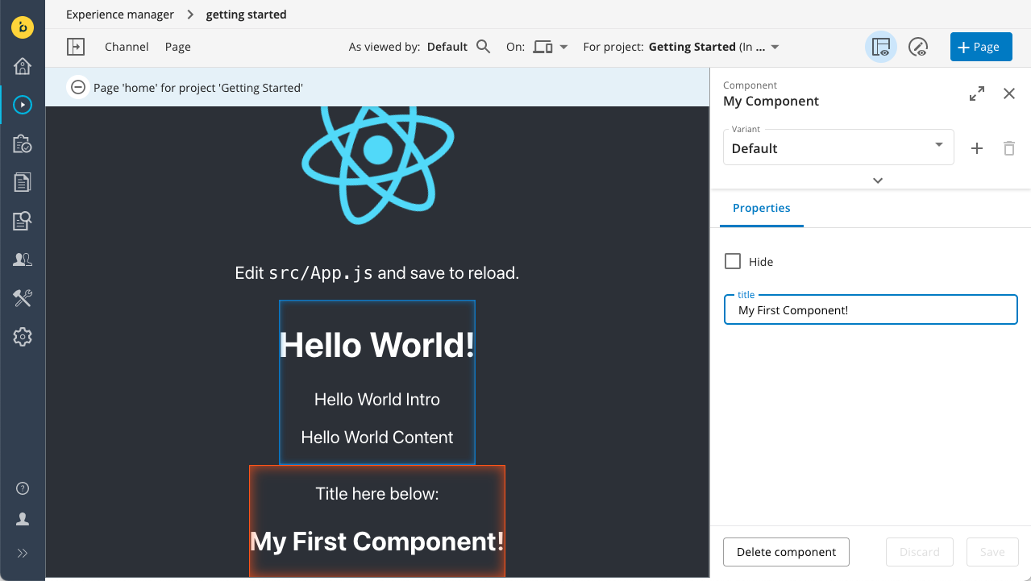Click the 'Title here below:' text

point(377,494)
